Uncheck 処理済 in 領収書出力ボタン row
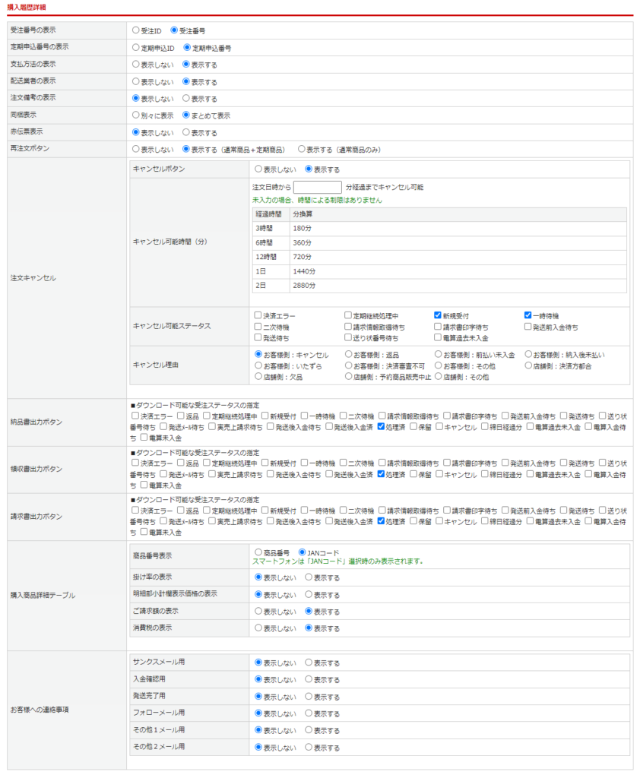This screenshot has width=640, height=778. point(381,474)
